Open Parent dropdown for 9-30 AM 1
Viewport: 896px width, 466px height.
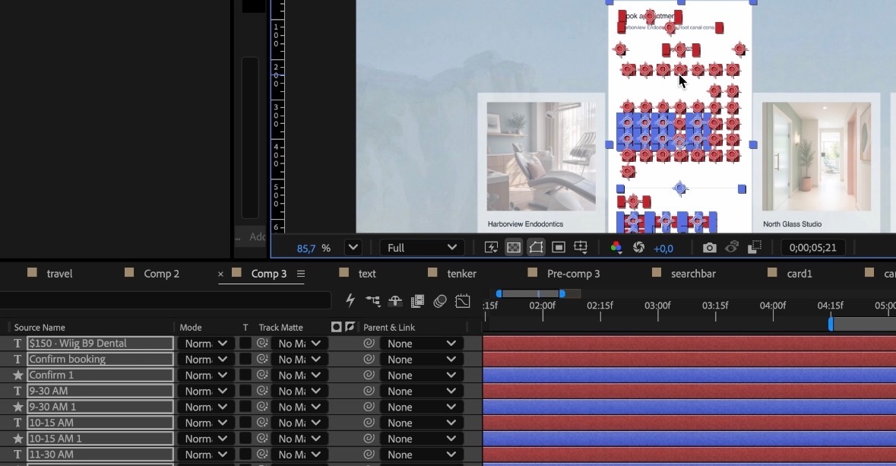click(x=422, y=407)
